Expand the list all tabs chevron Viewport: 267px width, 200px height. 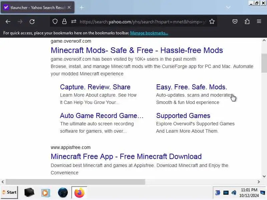228,7
